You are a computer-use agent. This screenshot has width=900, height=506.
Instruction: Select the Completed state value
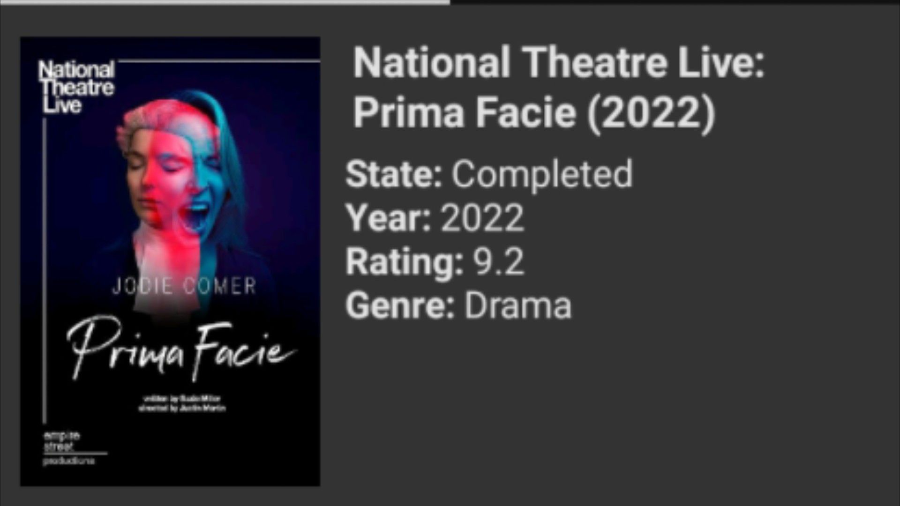coord(542,174)
